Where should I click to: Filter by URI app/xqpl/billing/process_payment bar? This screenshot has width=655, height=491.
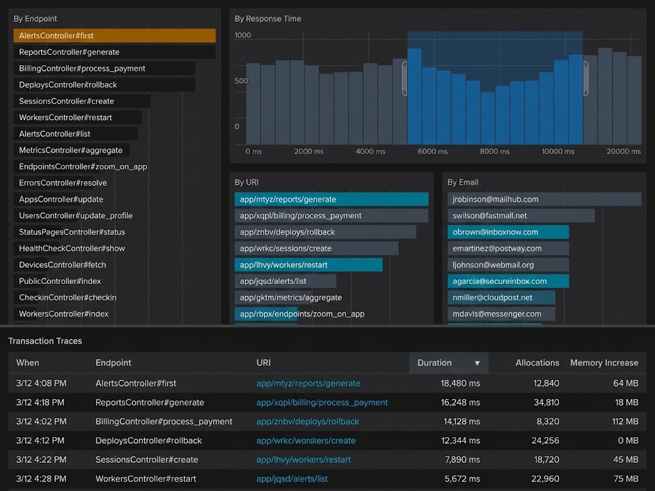pos(331,215)
